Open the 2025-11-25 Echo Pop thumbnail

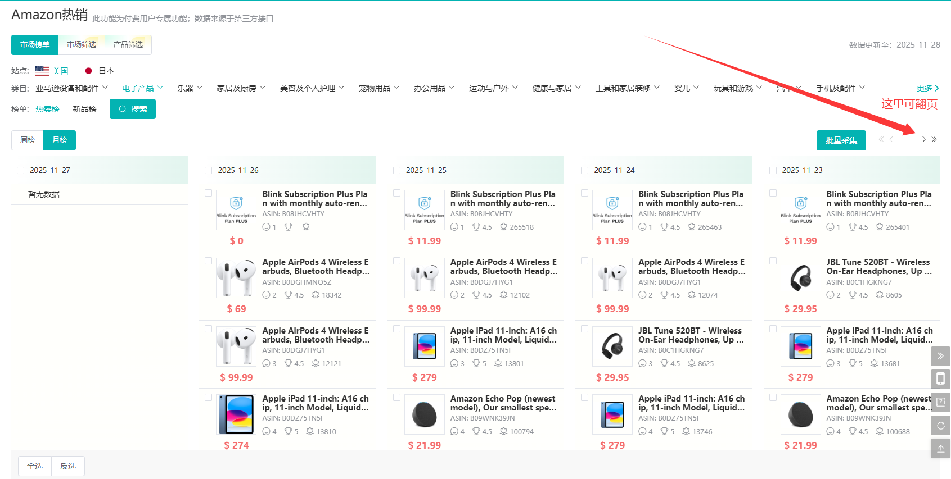pyautogui.click(x=425, y=414)
